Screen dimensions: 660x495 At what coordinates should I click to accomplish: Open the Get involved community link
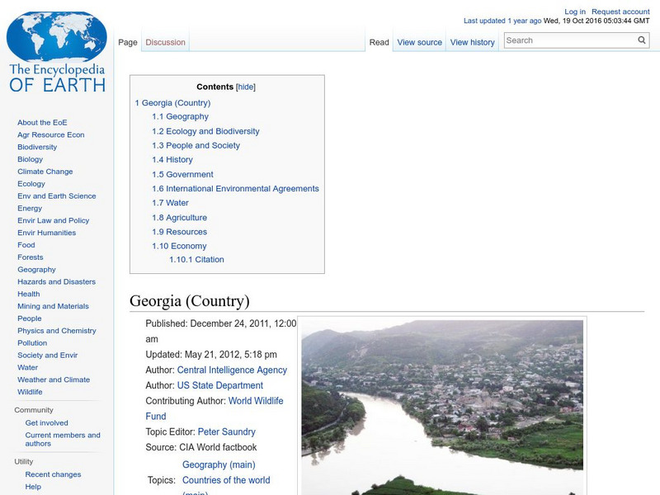(47, 422)
